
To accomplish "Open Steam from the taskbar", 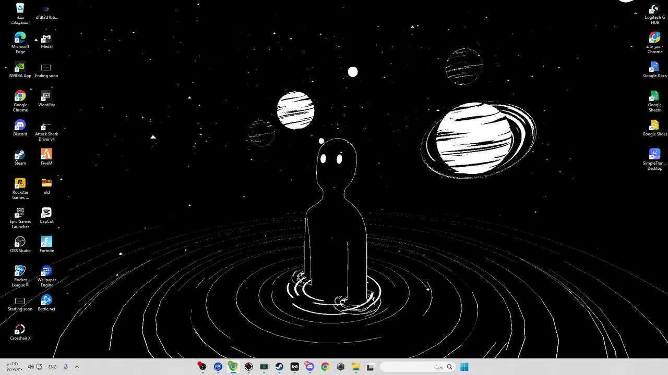I will point(279,367).
